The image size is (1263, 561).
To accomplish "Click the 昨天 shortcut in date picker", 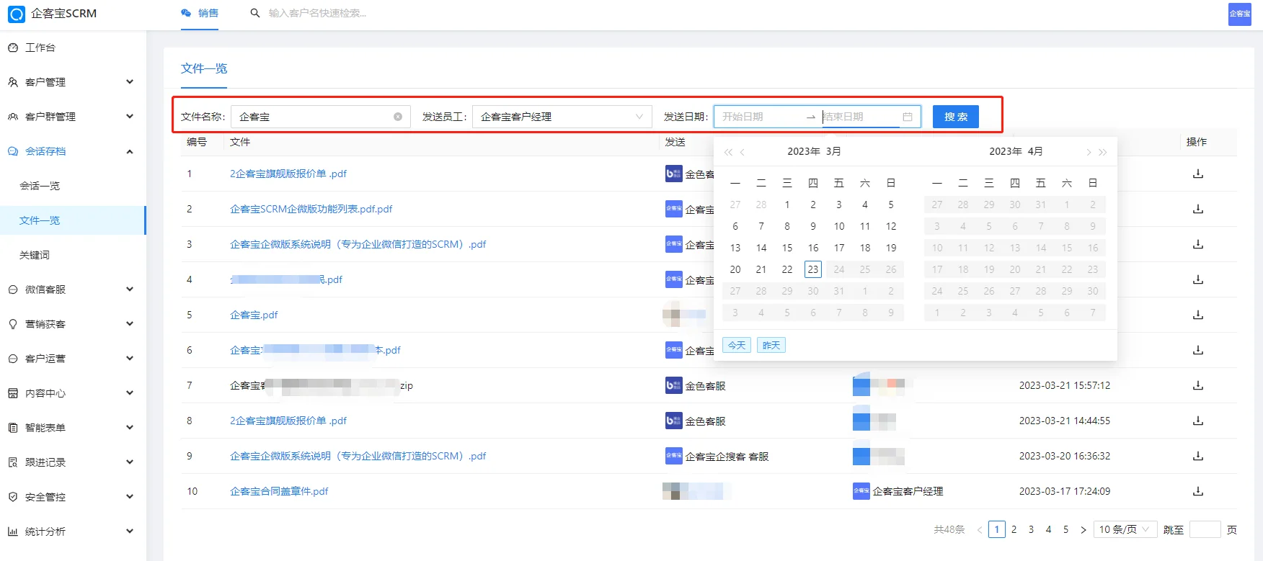I will 771,346.
